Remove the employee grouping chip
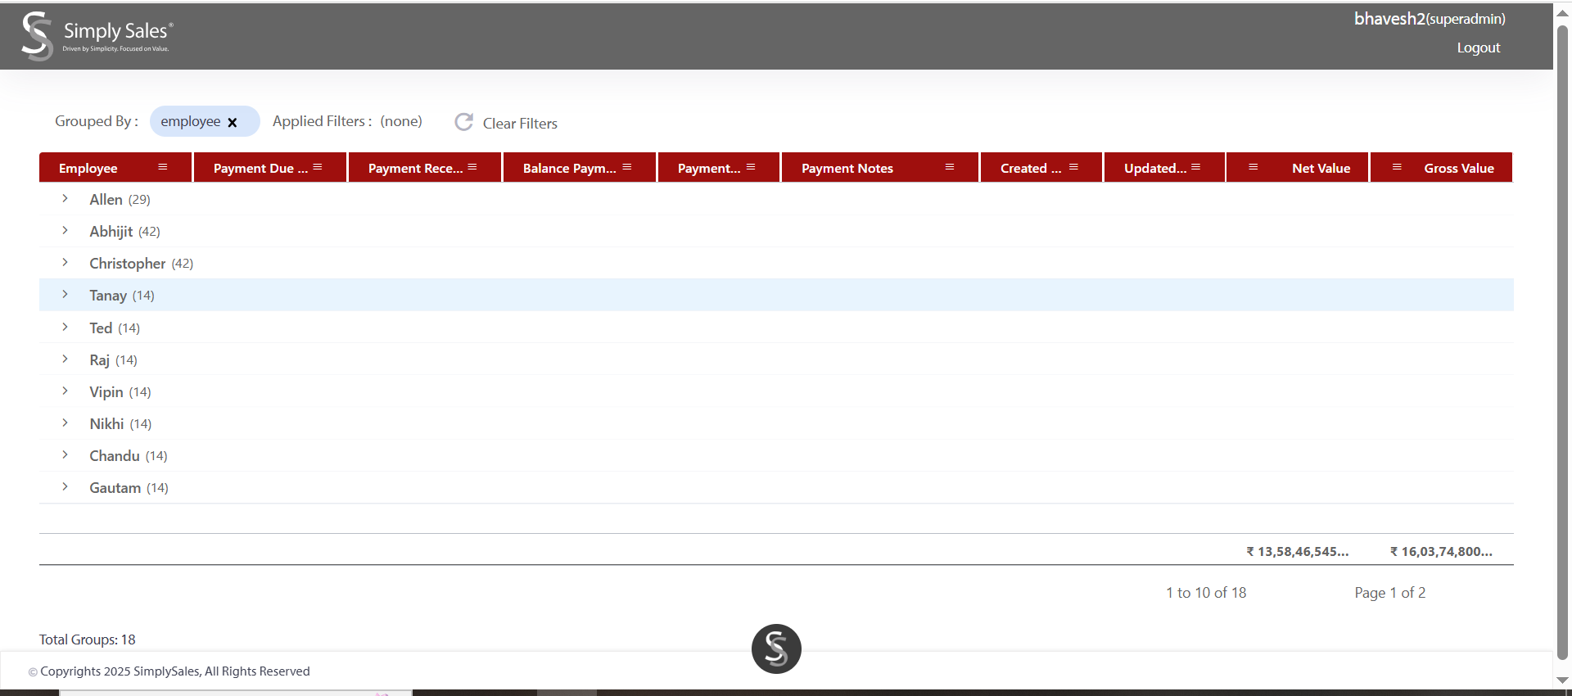The width and height of the screenshot is (1572, 696). point(233,122)
